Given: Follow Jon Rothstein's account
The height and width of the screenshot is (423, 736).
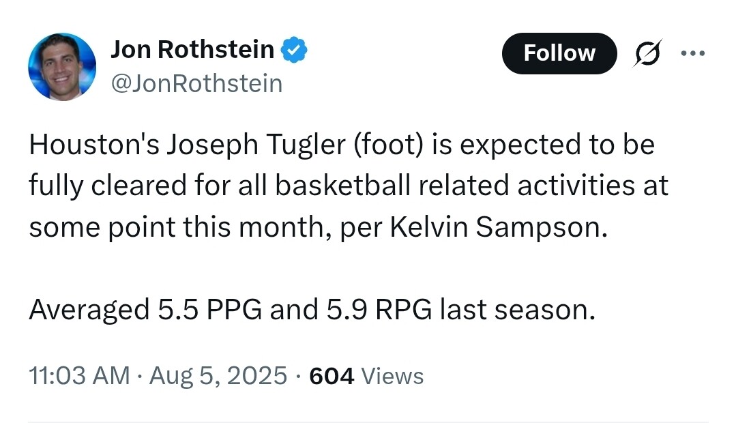Looking at the screenshot, I should point(559,53).
